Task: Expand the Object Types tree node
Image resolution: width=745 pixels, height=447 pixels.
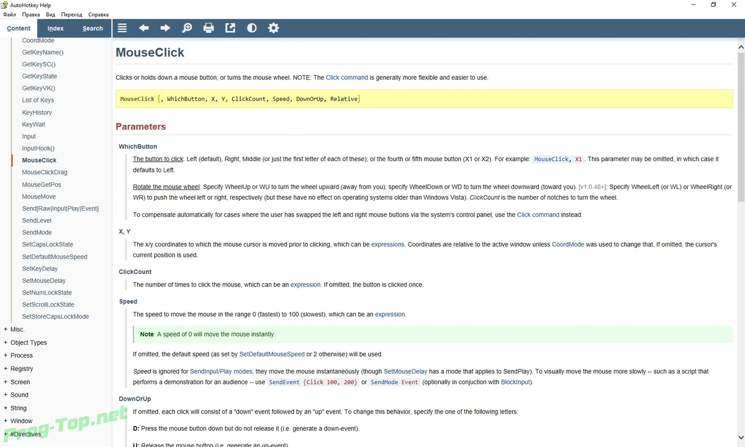Action: (x=6, y=342)
